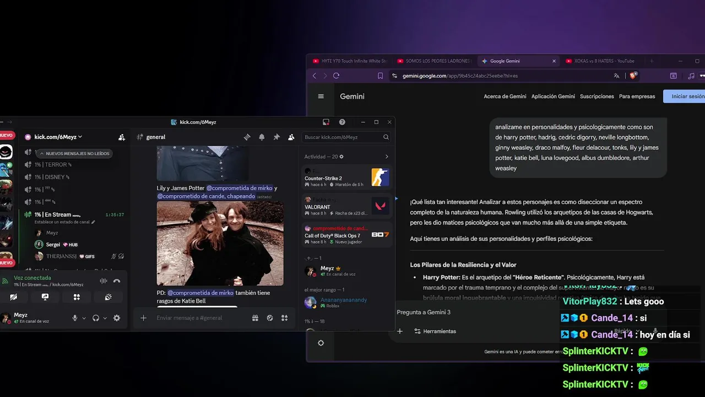Open Gemini settings gear at bottom left

321,343
